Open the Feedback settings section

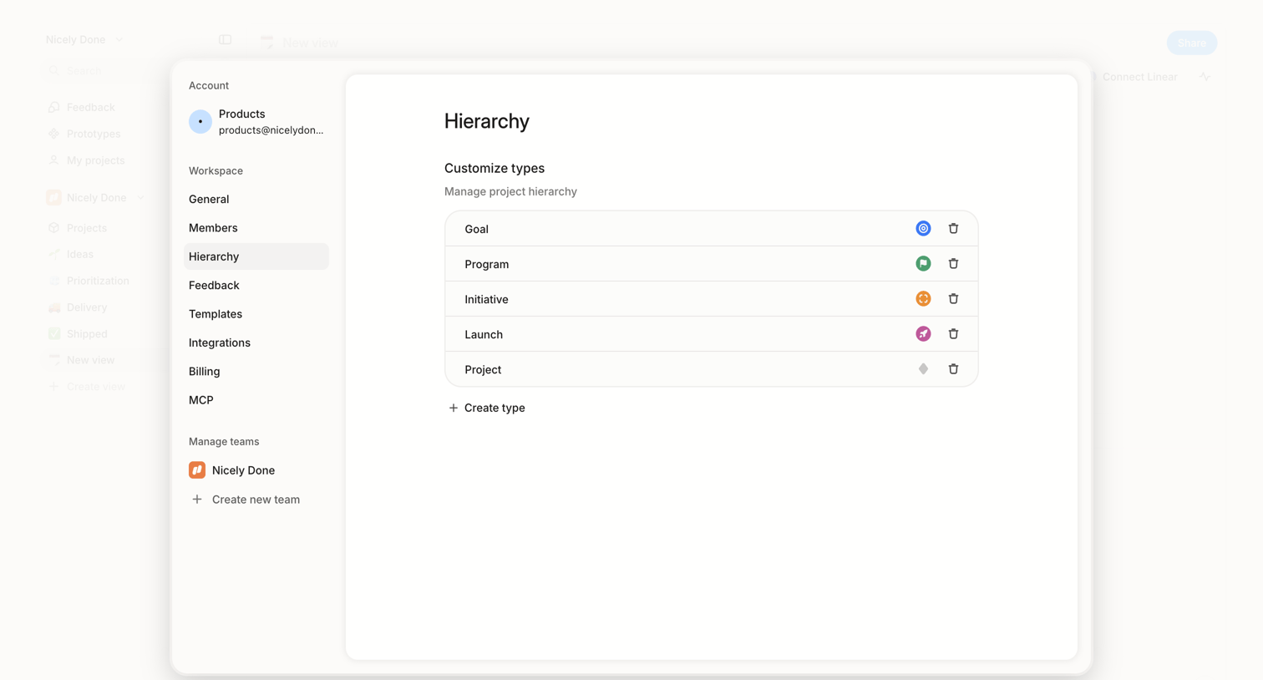point(256,285)
